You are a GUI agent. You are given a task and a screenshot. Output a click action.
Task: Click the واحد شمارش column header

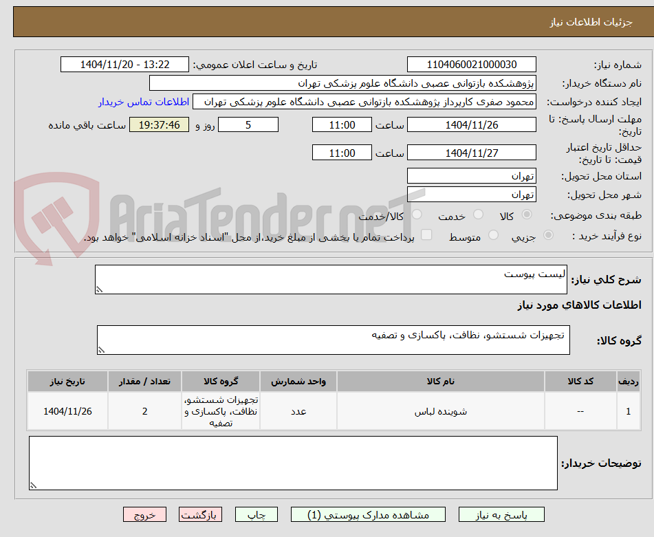298,382
